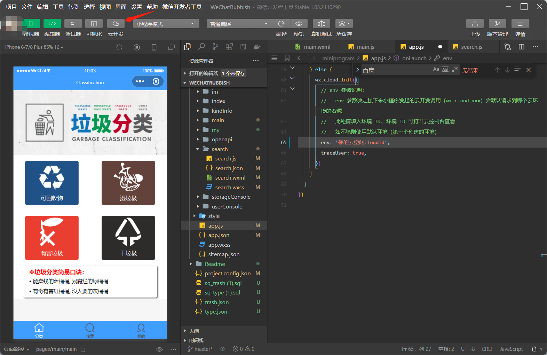Click the compile (编译) refresh icon
Screen dimensions: 547x355
pos(281,24)
